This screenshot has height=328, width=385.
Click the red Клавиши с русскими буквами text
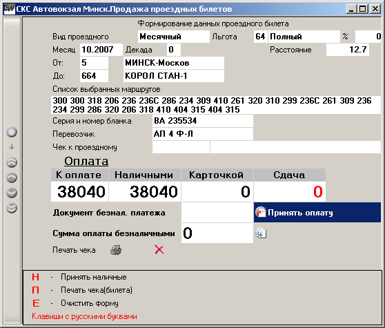[84, 316]
